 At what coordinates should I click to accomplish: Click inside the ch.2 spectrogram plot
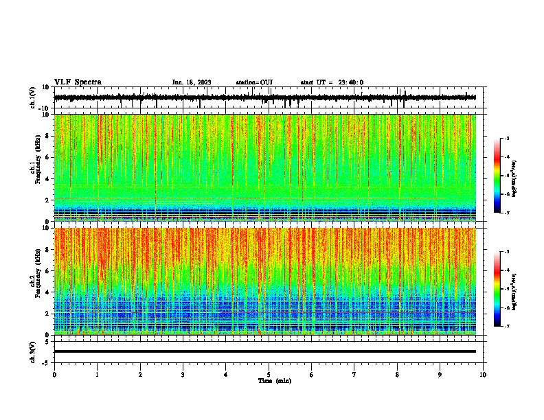pos(265,281)
